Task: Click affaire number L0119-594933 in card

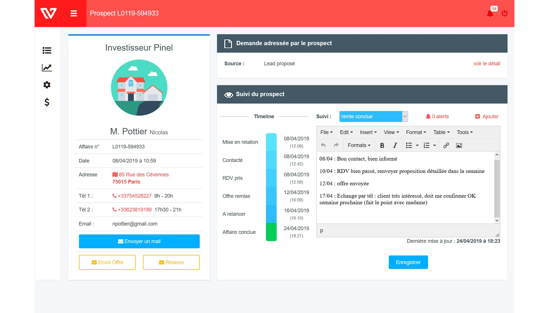Action: pos(129,147)
